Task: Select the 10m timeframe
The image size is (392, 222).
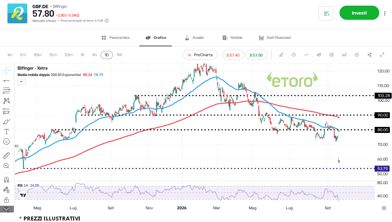Action: click(38, 55)
